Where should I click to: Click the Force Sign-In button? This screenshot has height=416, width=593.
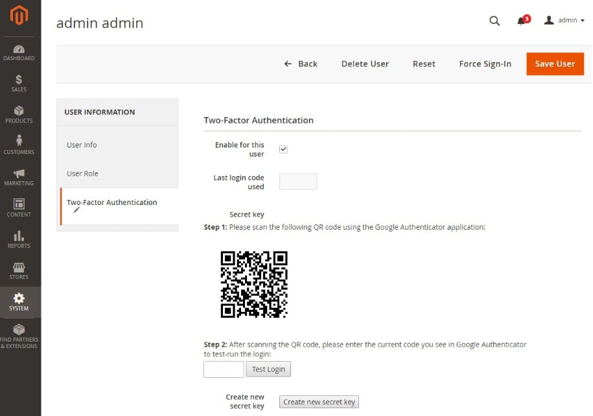pos(485,64)
